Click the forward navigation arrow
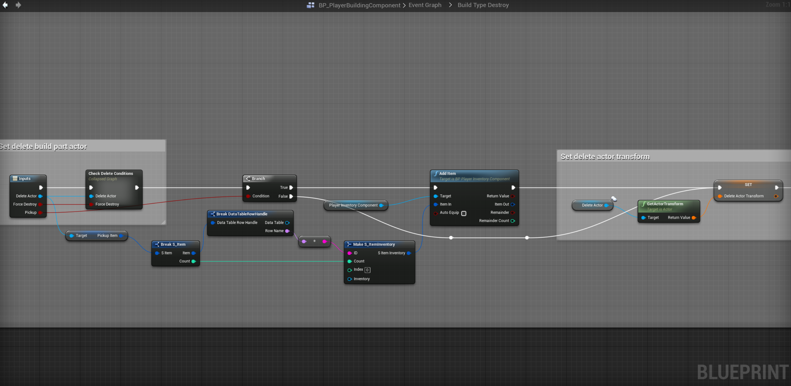The height and width of the screenshot is (386, 791). (18, 5)
